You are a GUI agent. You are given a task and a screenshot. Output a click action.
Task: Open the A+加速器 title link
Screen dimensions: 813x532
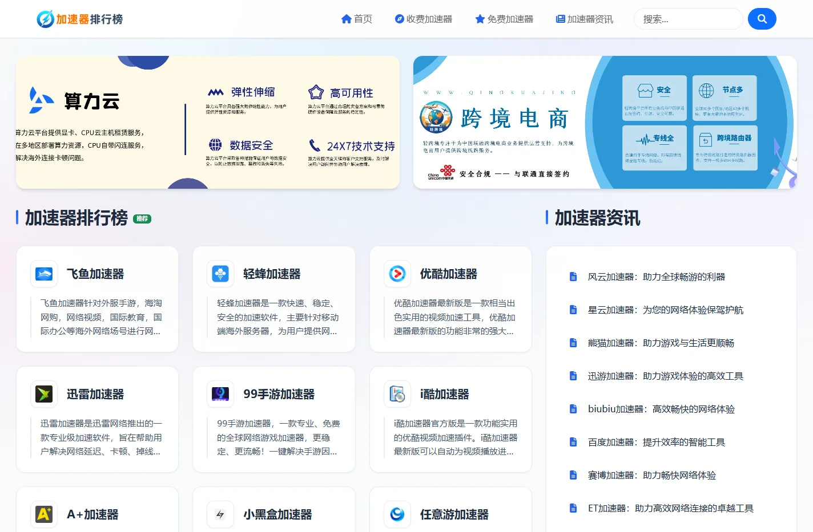coord(92,514)
